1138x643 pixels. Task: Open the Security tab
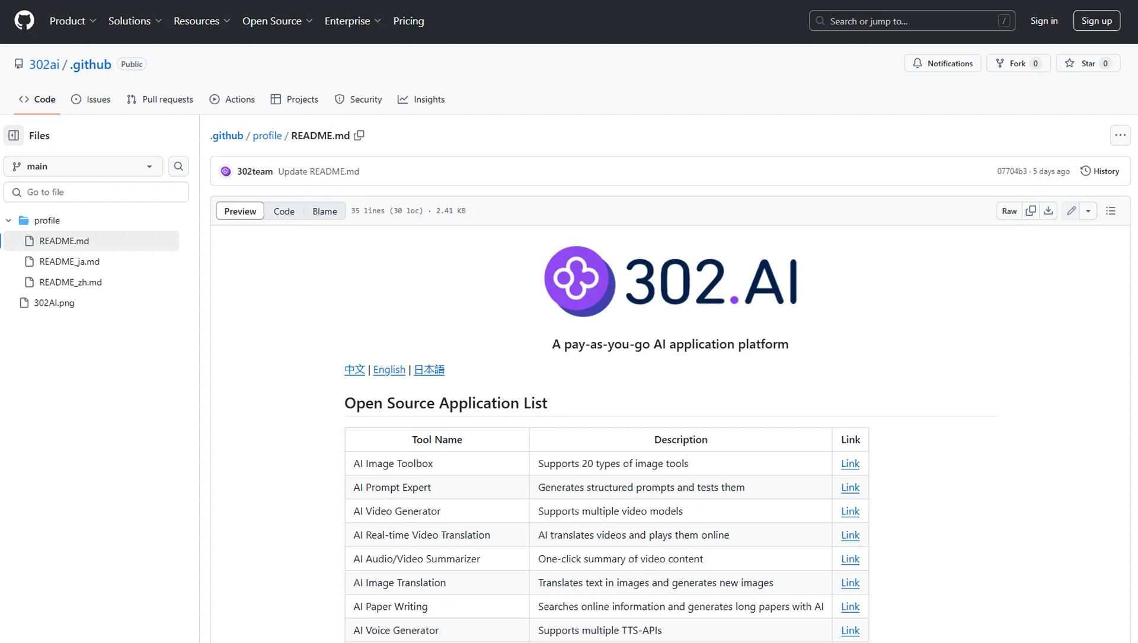tap(359, 100)
